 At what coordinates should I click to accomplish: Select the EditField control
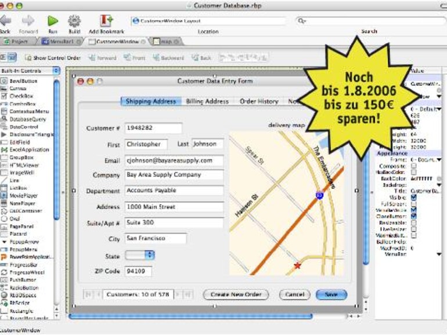20,142
